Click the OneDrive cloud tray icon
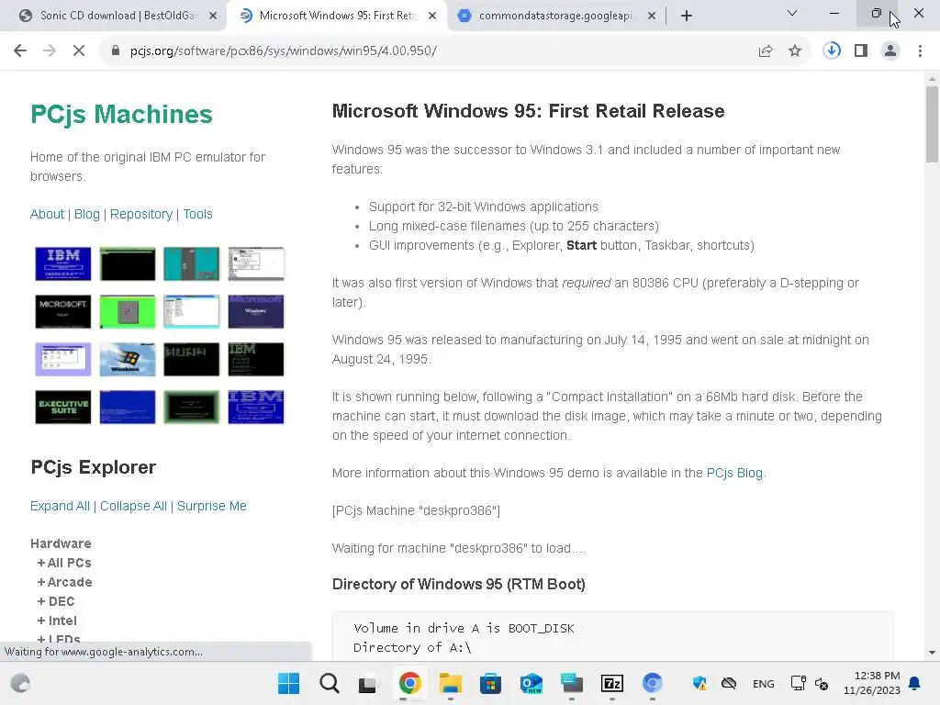The height and width of the screenshot is (705, 940). 728,683
